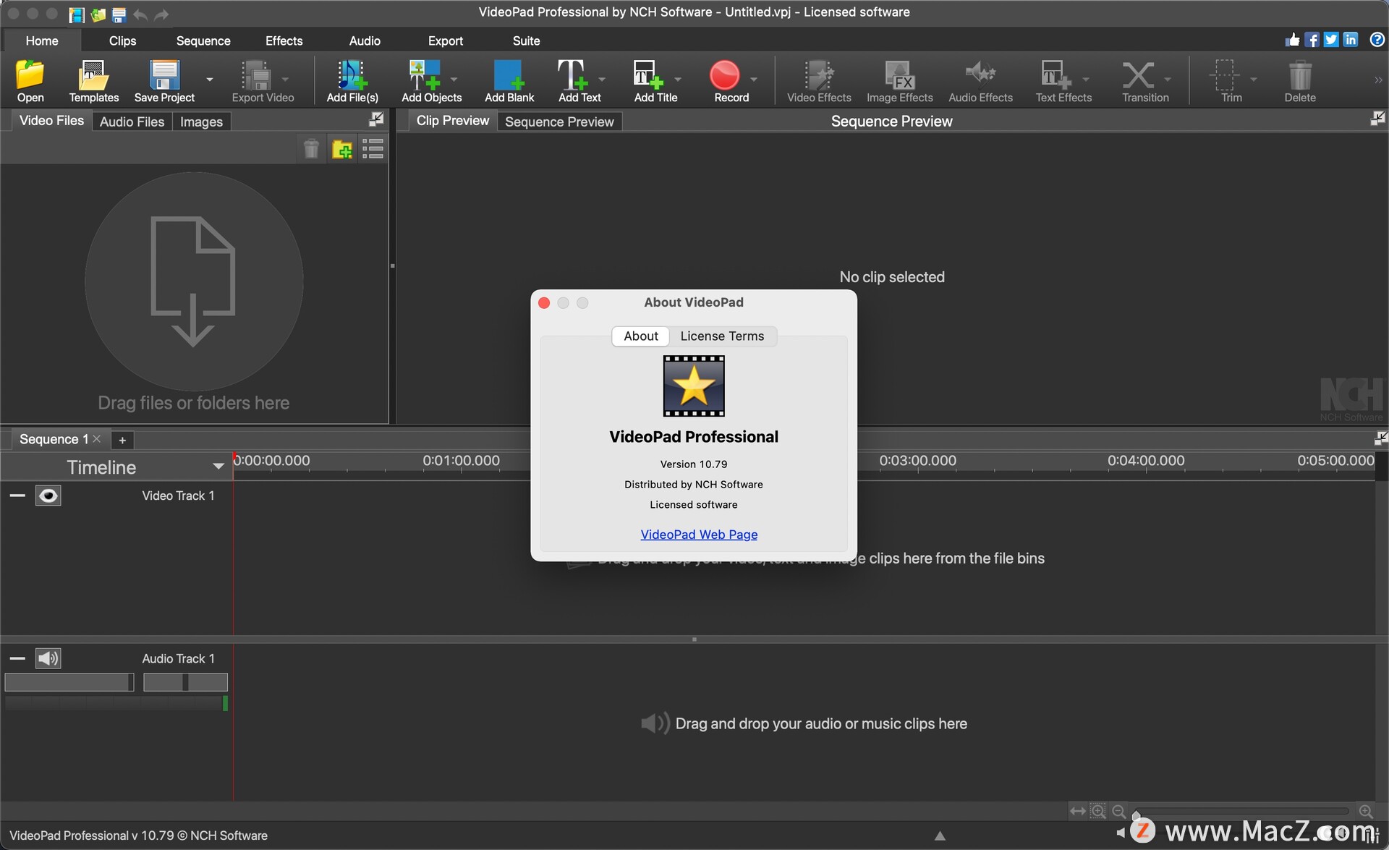Open License Terms tab in About dialog
Image resolution: width=1389 pixels, height=850 pixels.
tap(722, 336)
